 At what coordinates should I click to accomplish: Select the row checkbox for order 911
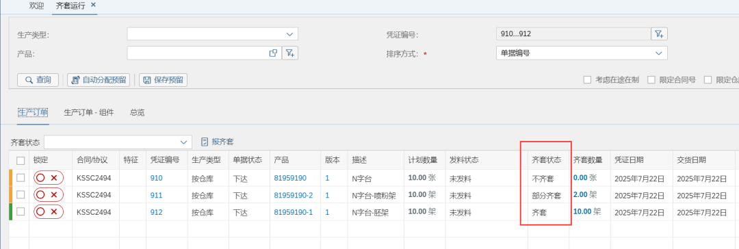[x=21, y=195]
